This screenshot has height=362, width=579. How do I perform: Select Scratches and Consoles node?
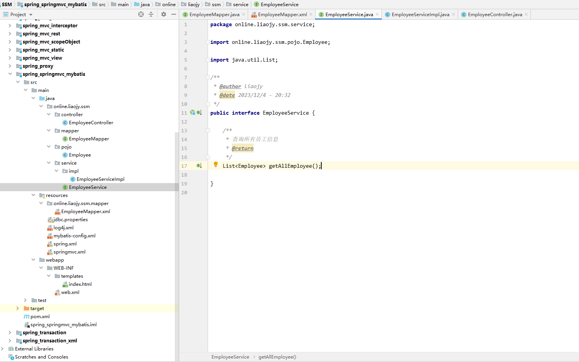click(41, 357)
